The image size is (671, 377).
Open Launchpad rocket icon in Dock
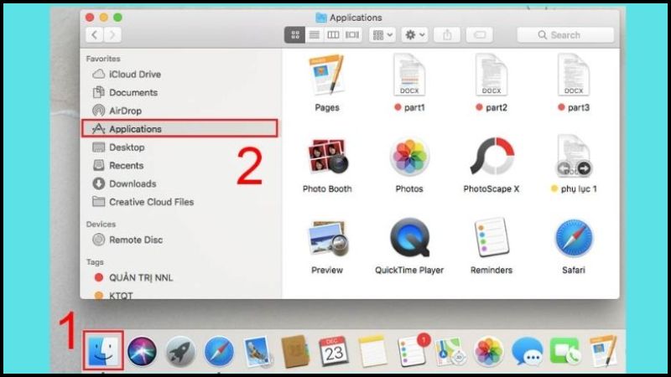click(x=180, y=352)
